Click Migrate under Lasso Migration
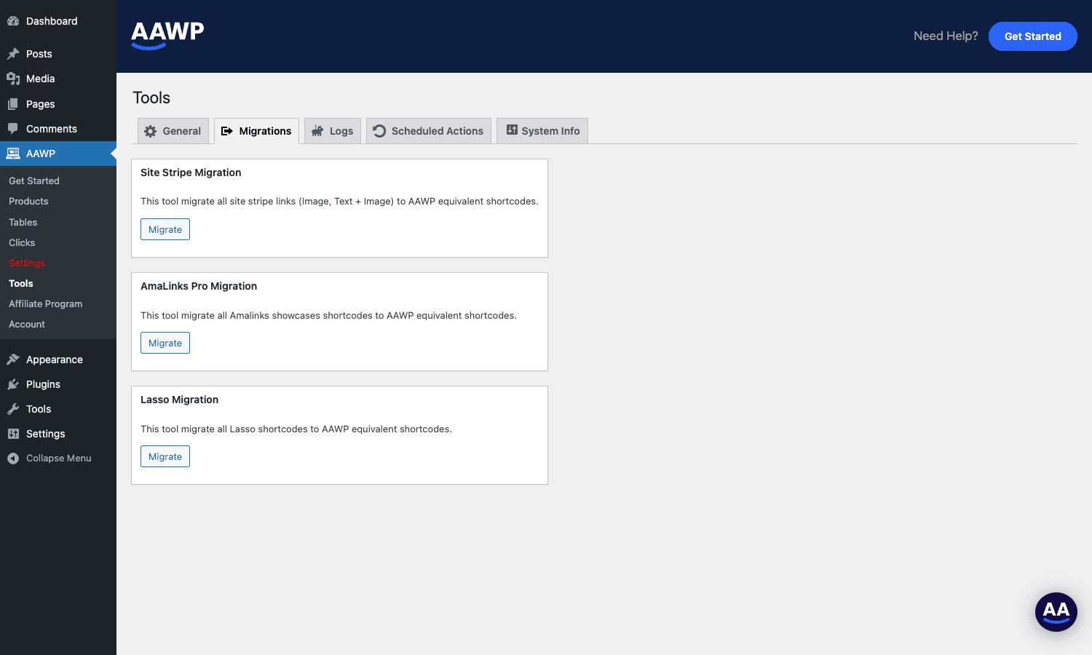 pyautogui.click(x=165, y=456)
